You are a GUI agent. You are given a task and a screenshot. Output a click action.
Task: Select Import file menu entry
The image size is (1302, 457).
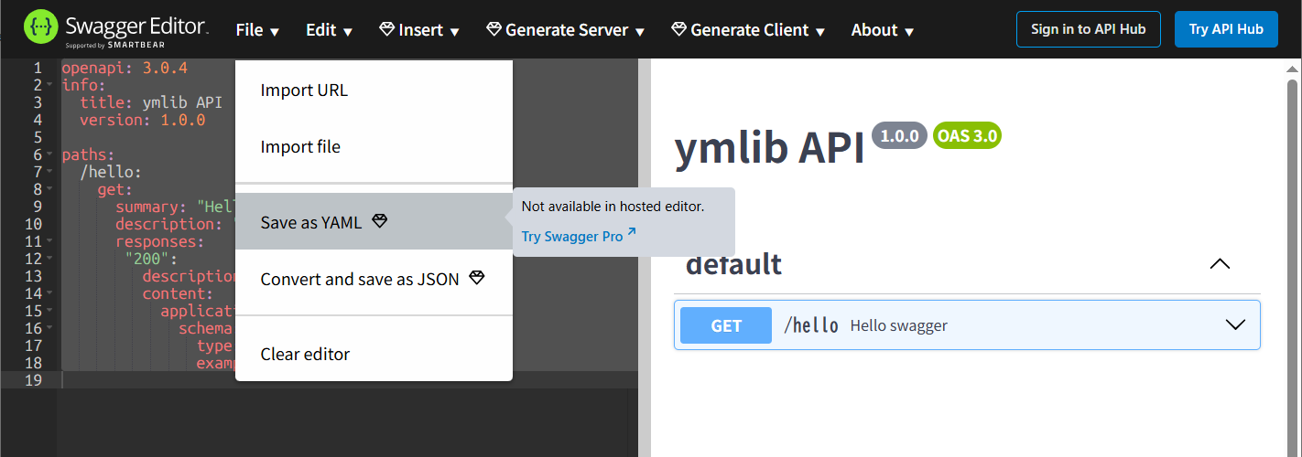click(x=300, y=147)
